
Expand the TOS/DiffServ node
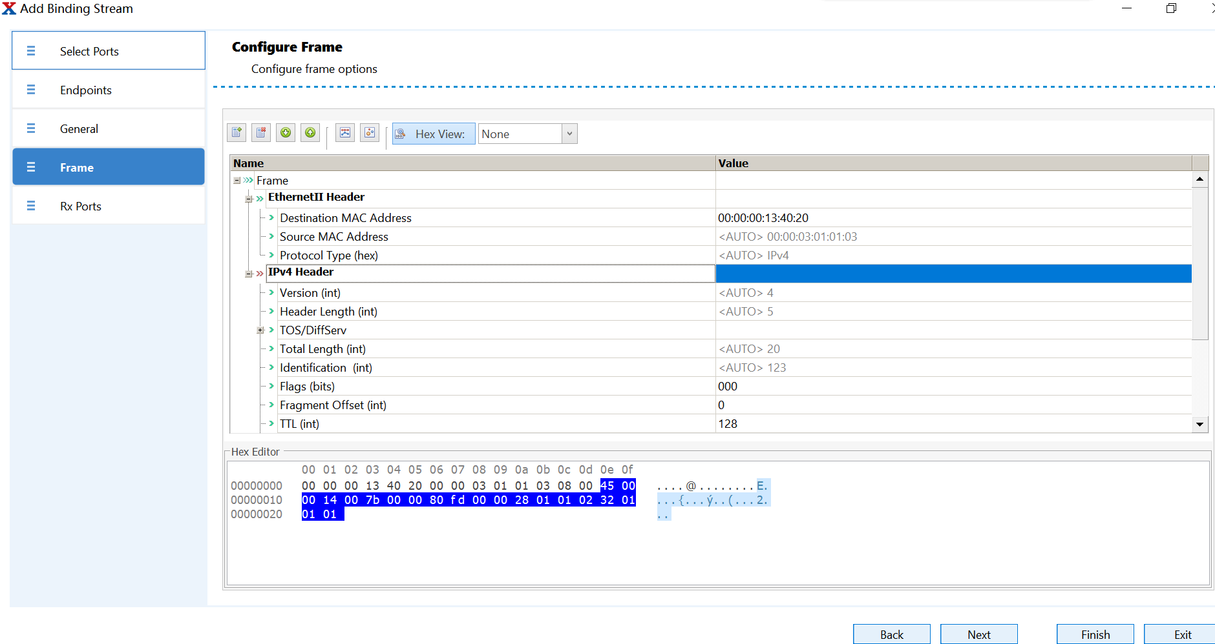click(x=260, y=330)
